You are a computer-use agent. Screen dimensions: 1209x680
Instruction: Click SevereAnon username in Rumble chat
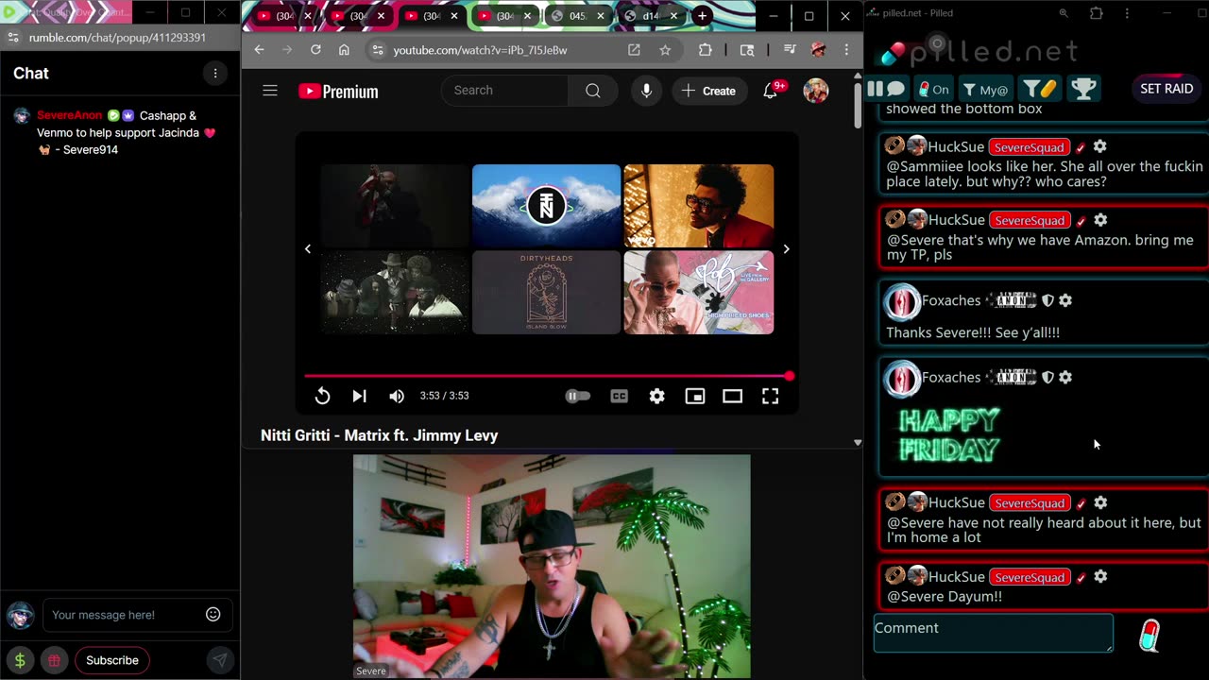pyautogui.click(x=69, y=115)
